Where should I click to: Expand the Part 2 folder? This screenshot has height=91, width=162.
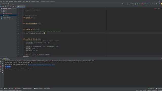[x=2, y=12]
